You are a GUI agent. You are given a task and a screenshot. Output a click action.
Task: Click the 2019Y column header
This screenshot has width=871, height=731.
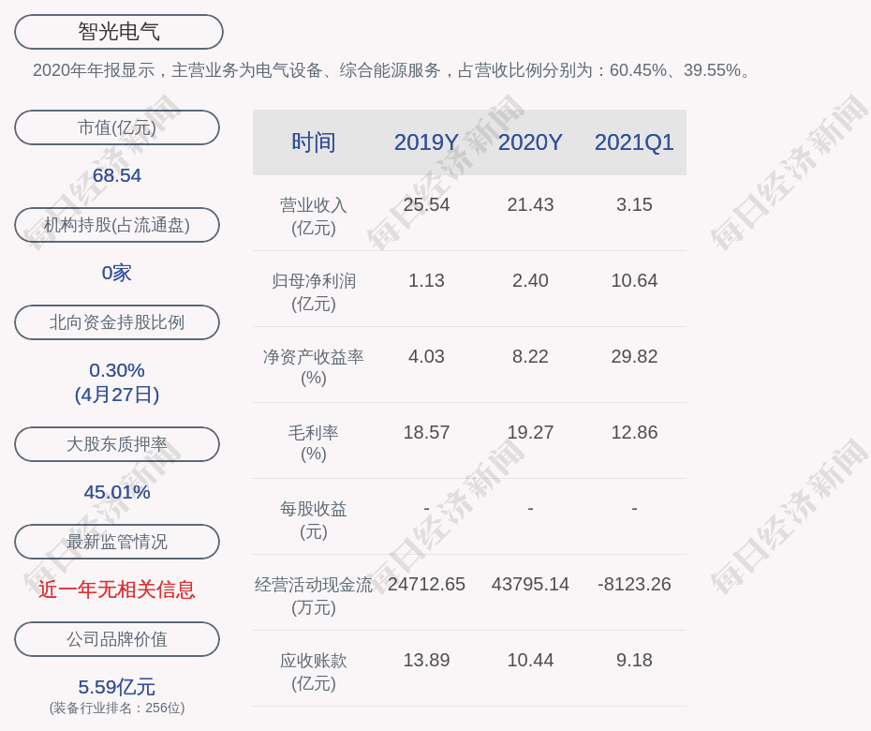[426, 142]
